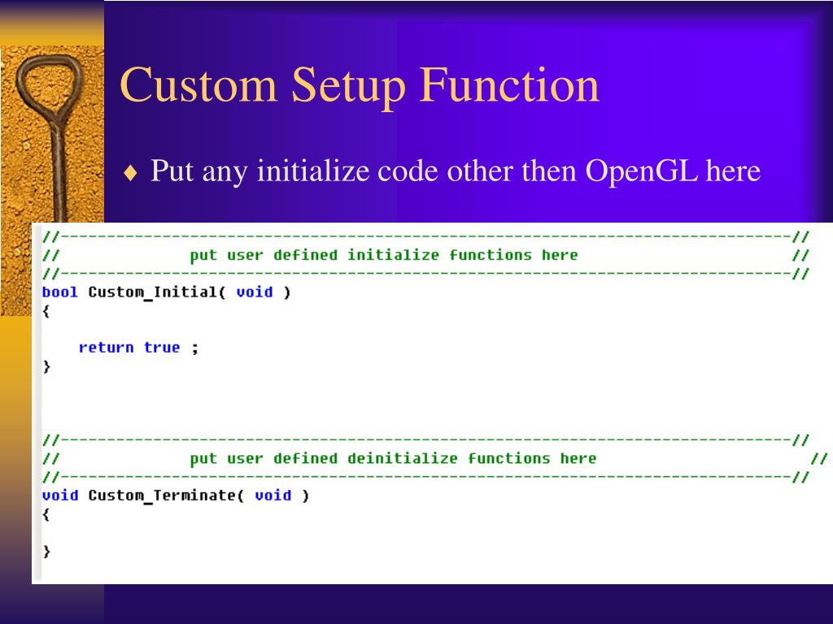
Task: Click the diamond bullet marker before 'Put any'
Action: pos(130,173)
